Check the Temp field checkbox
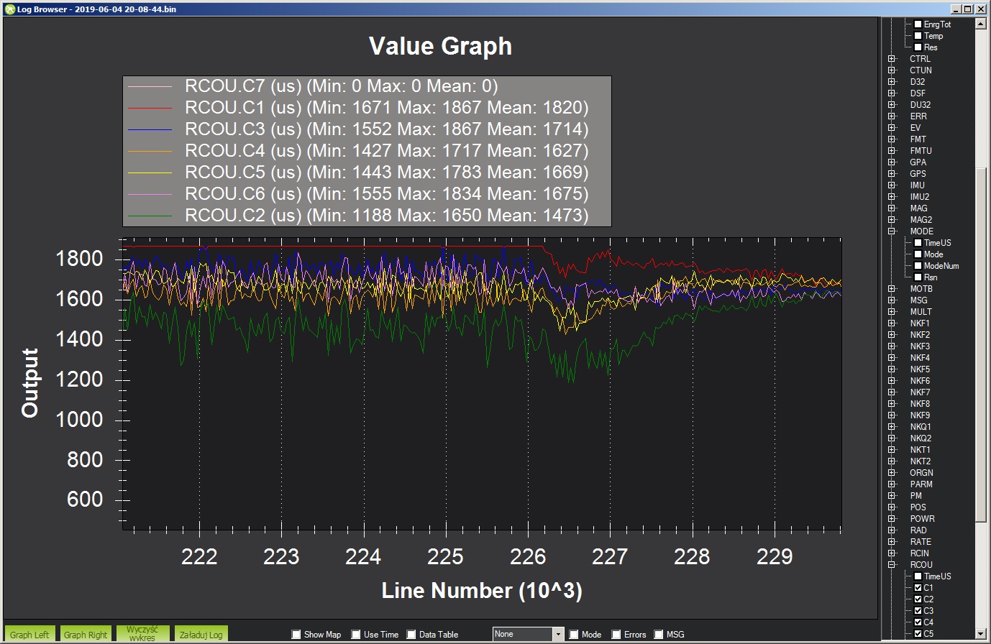This screenshot has width=991, height=644. click(x=918, y=35)
